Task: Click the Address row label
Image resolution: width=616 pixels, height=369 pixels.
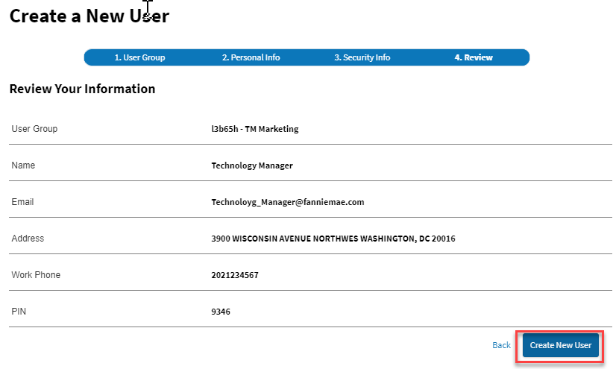Action: pos(28,239)
